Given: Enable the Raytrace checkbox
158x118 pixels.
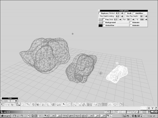Looking at the screenshot, I should (x=100, y=13).
